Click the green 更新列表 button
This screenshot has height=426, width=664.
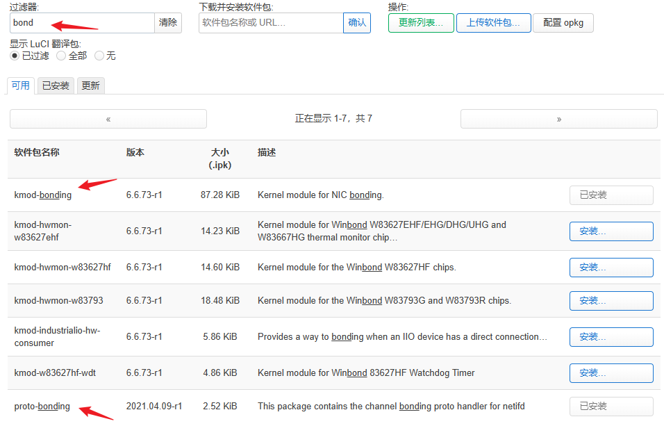pyautogui.click(x=421, y=23)
